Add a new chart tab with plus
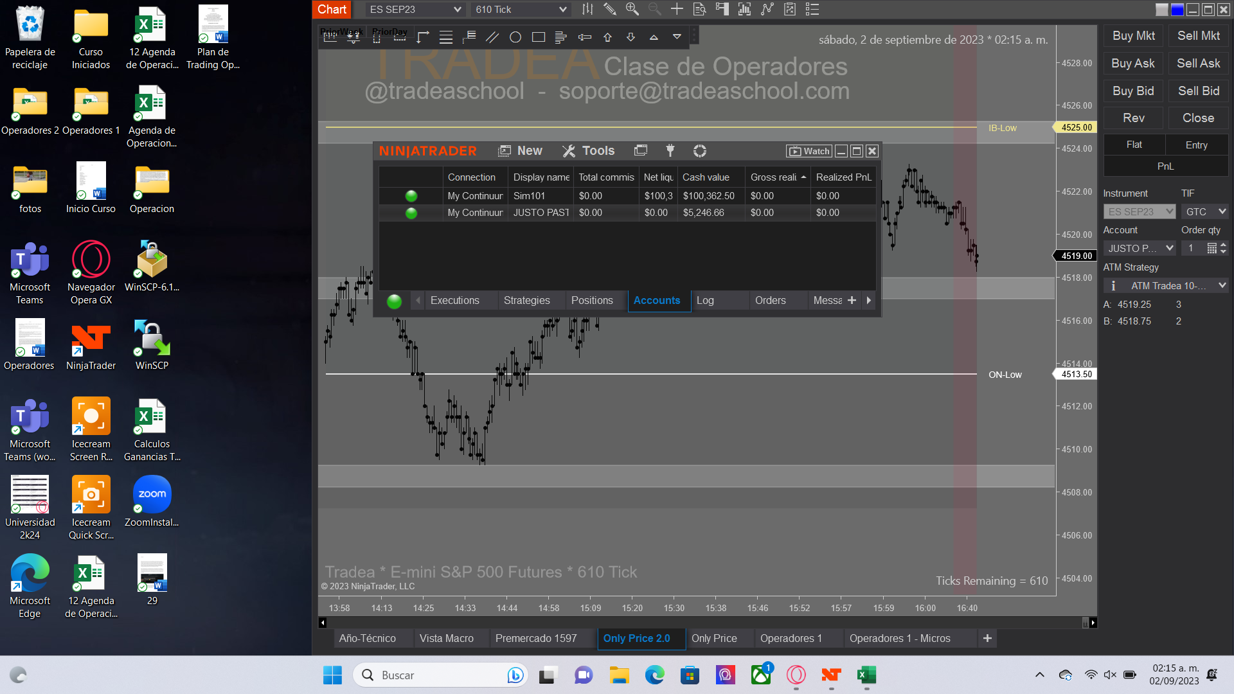 click(x=987, y=638)
